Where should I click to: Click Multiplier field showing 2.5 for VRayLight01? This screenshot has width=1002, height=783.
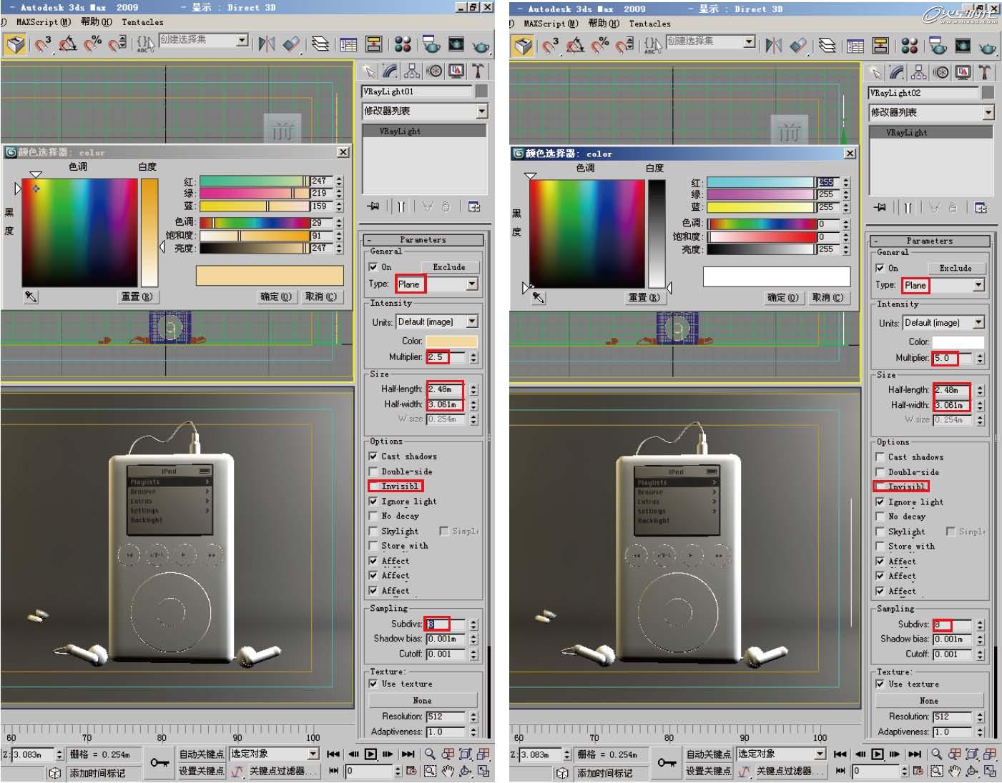pos(447,356)
